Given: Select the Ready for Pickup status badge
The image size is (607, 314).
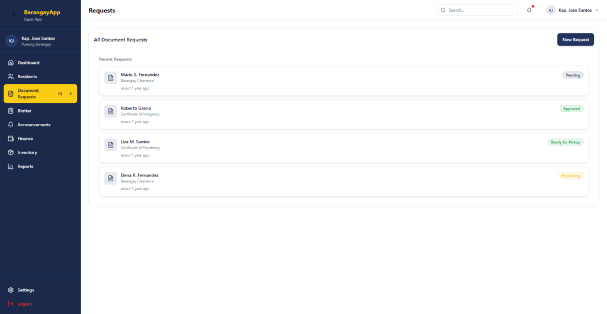Looking at the screenshot, I should pos(565,142).
